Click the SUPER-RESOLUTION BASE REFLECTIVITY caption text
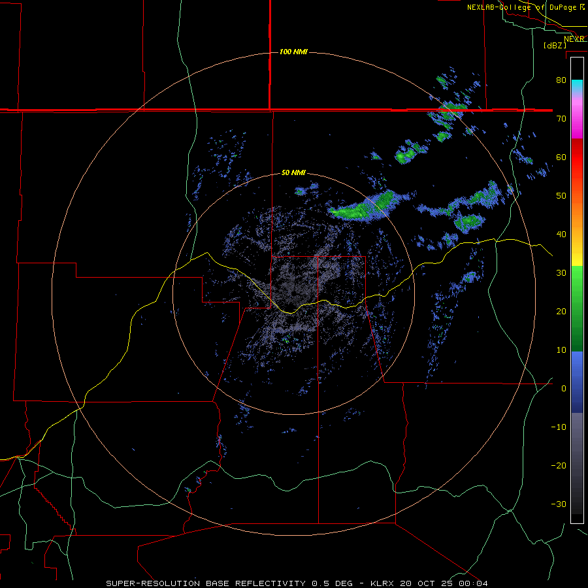 [x=206, y=583]
